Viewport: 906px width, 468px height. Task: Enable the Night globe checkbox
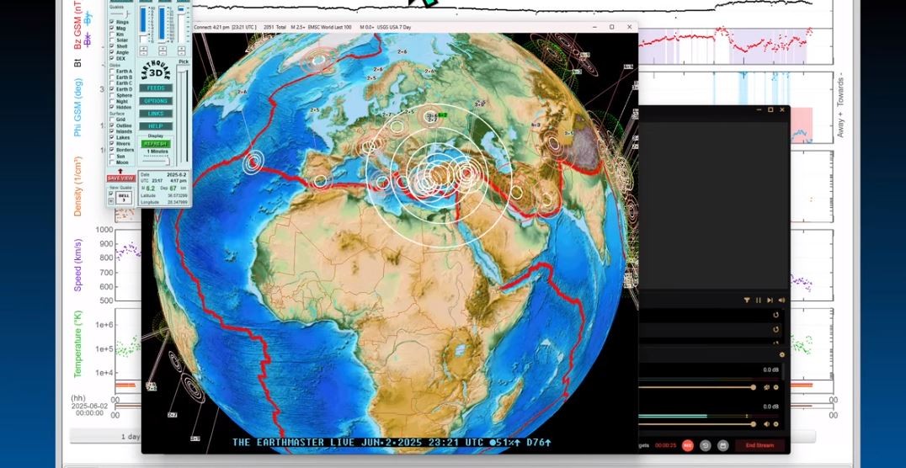point(112,102)
